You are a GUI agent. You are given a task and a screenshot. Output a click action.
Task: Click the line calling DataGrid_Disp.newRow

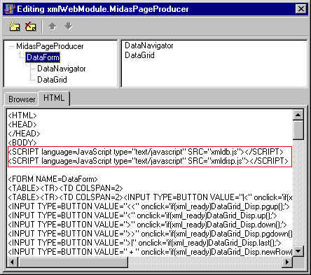[x=150, y=252]
